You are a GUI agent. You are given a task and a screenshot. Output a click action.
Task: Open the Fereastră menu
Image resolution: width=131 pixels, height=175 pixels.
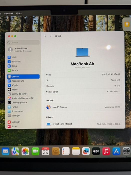pos(9,13)
